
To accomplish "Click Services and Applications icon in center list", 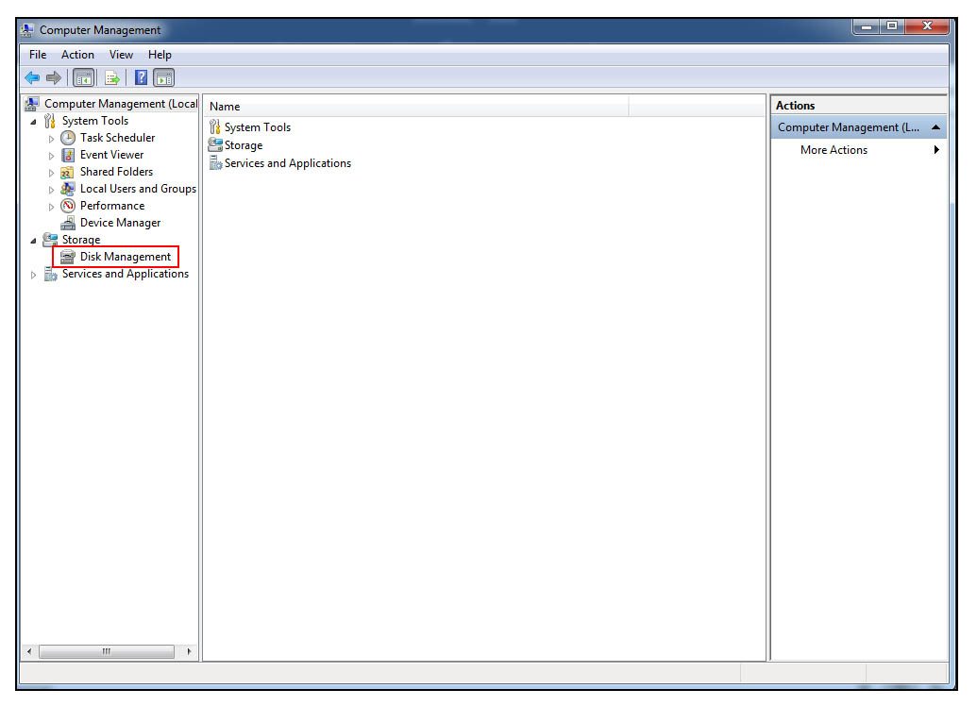I will pyautogui.click(x=215, y=163).
